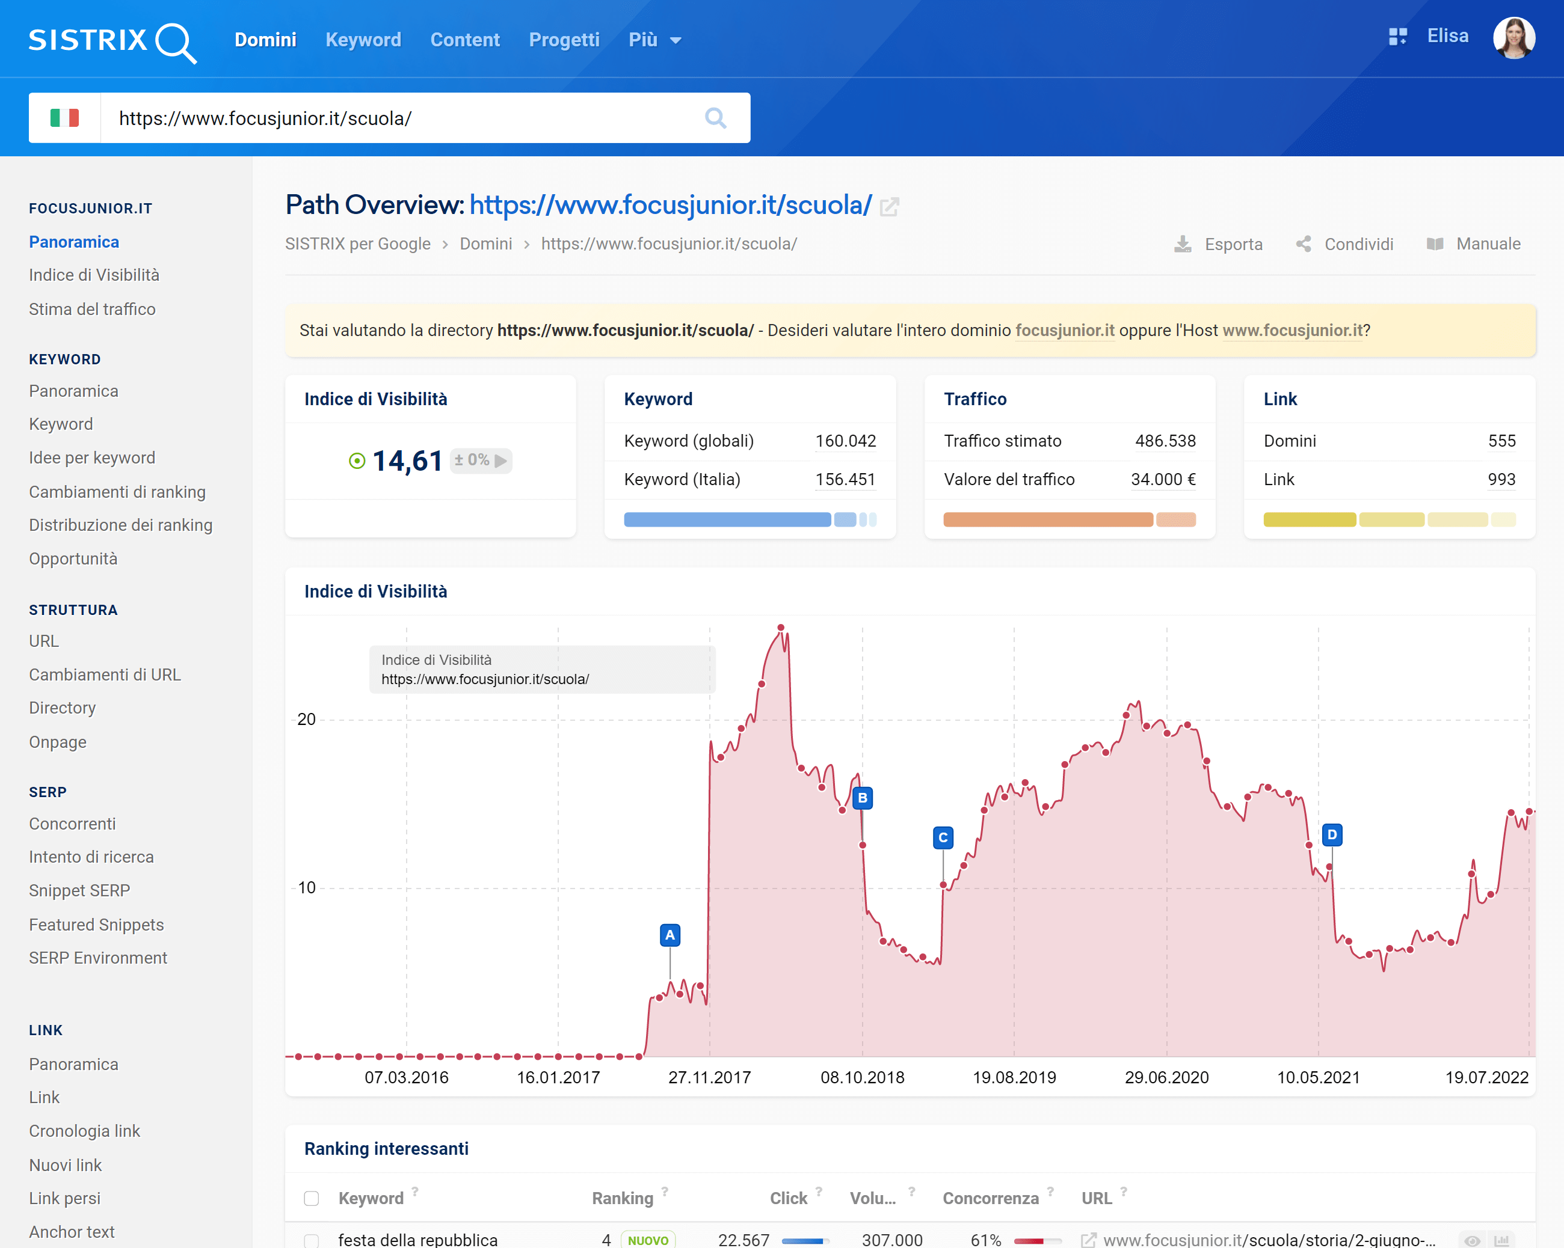Open external link icon for festa della repubblica URL
The height and width of the screenshot is (1248, 1564).
pos(1088,1240)
